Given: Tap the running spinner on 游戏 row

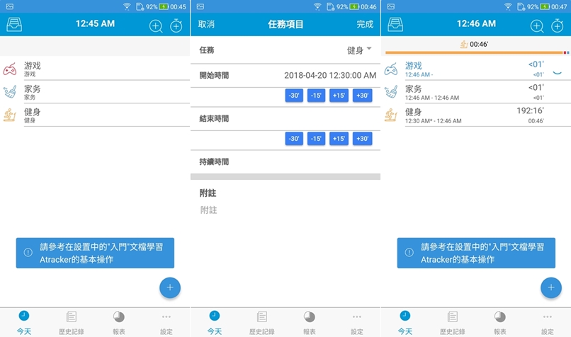Looking at the screenshot, I should [x=557, y=72].
